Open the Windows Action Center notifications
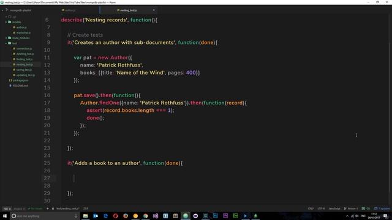Screen dimensions: 392x220 tap(385, 216)
